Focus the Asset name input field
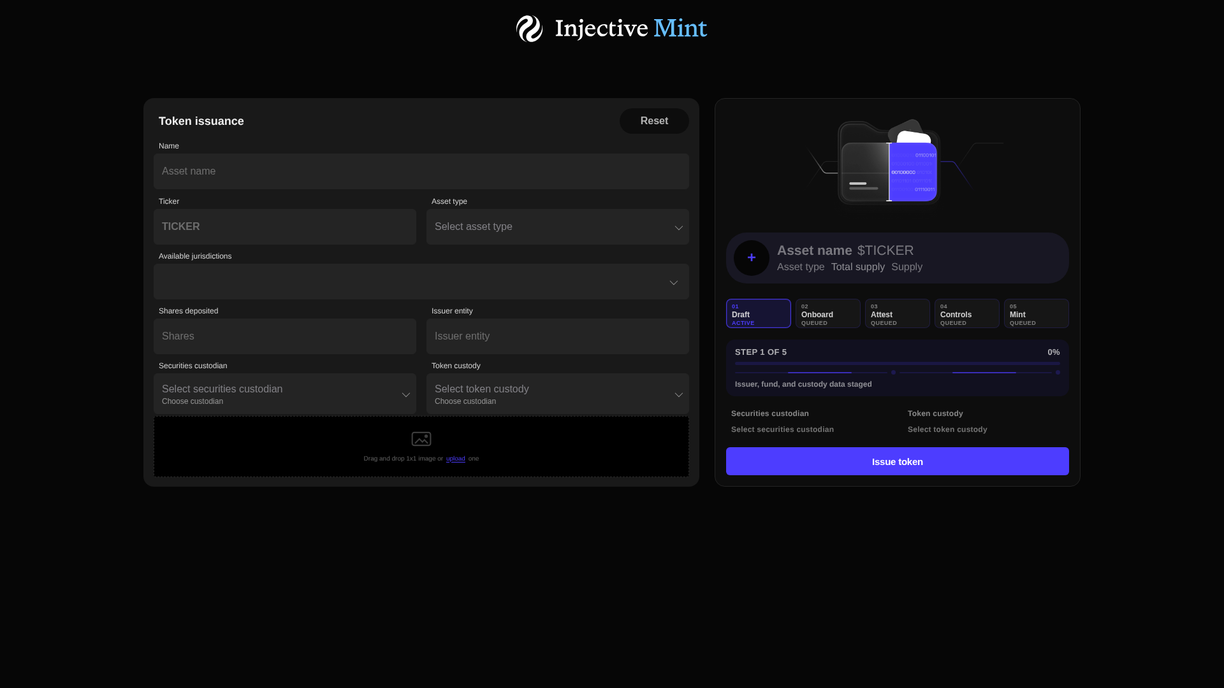 tap(421, 171)
